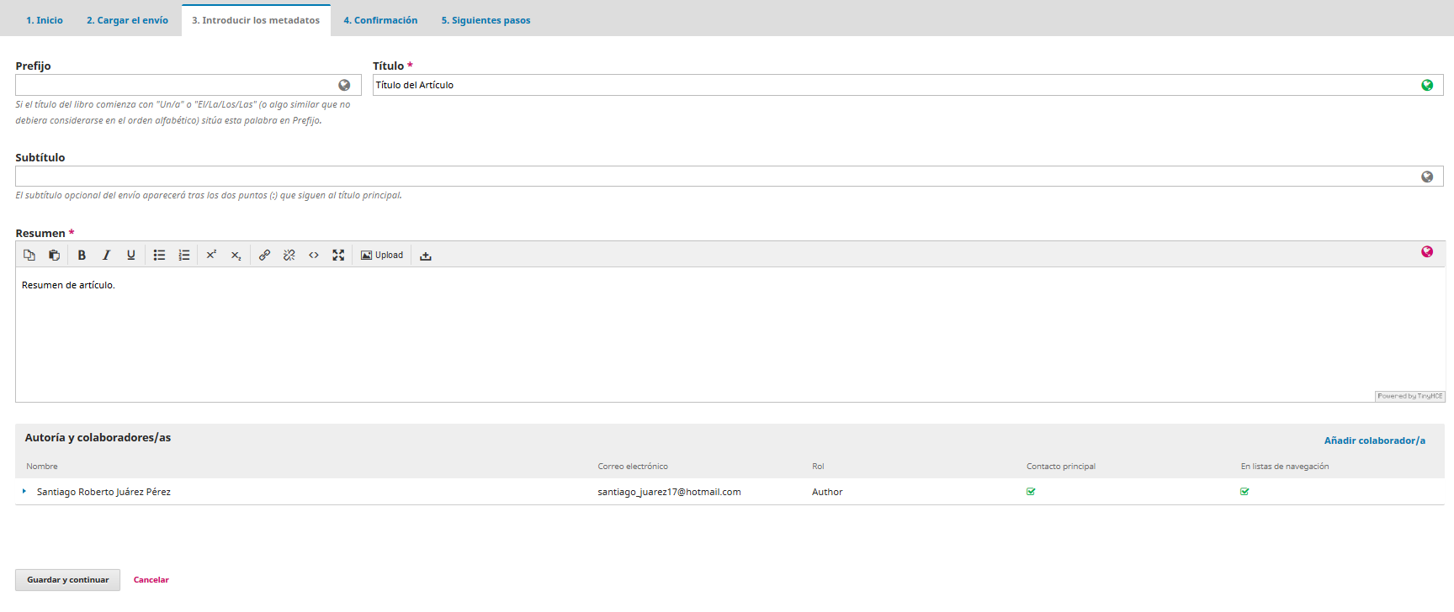Toggle Contacto principal checkbox for Santiago

point(1031,492)
